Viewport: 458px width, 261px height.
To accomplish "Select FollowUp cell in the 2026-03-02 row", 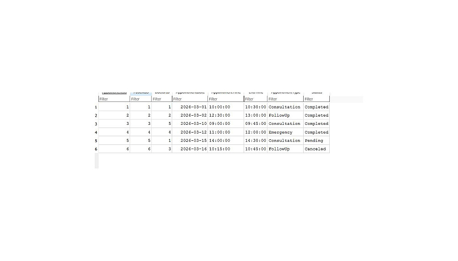I will click(x=285, y=116).
